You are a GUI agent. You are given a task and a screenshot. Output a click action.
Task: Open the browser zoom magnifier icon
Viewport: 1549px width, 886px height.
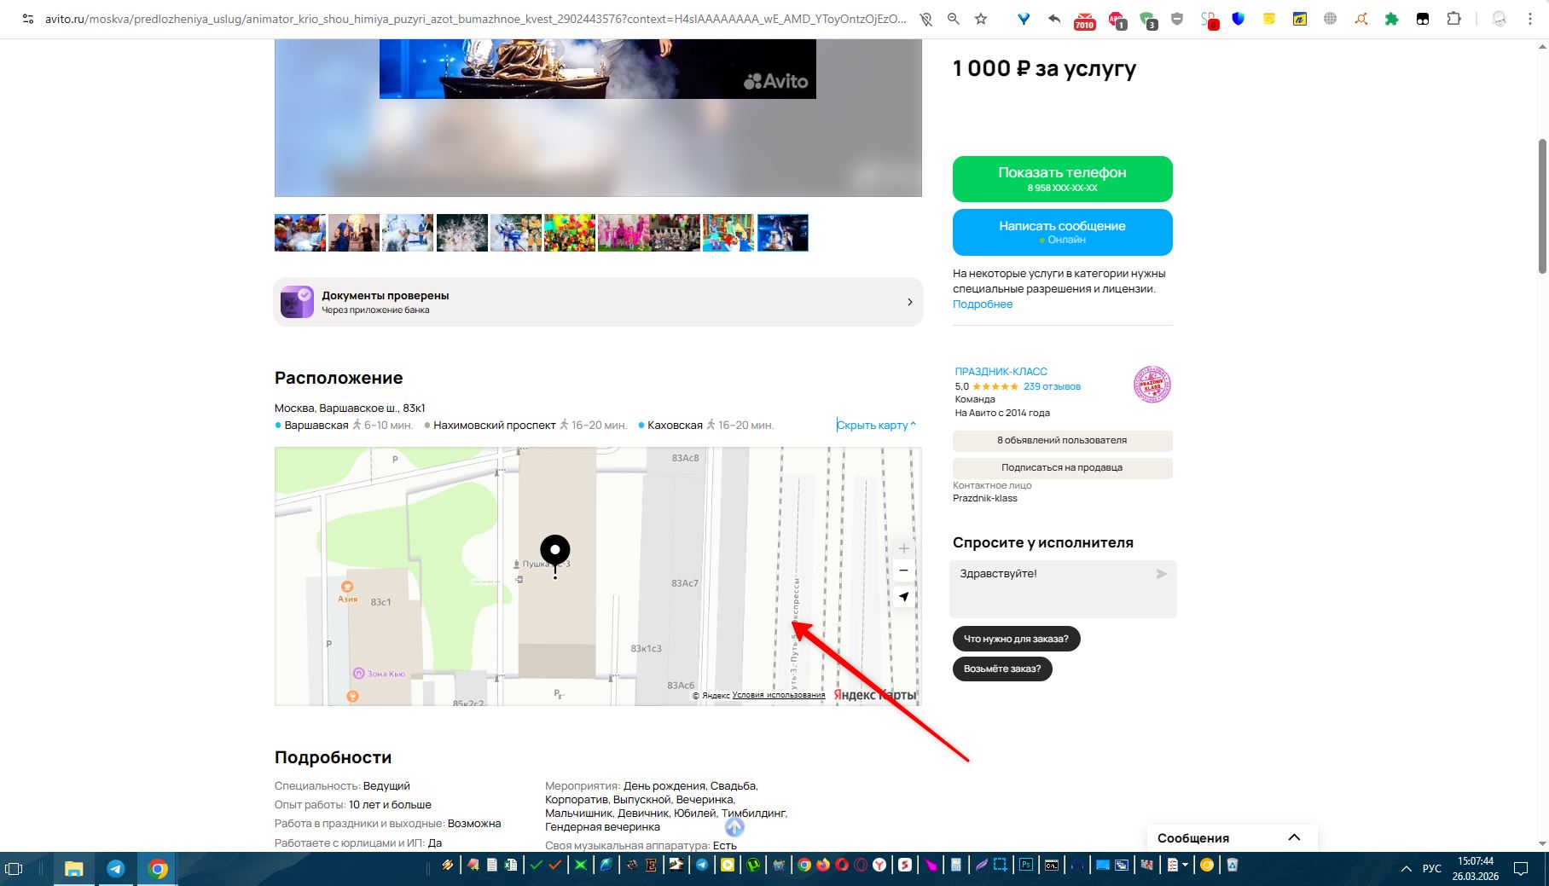tap(954, 19)
